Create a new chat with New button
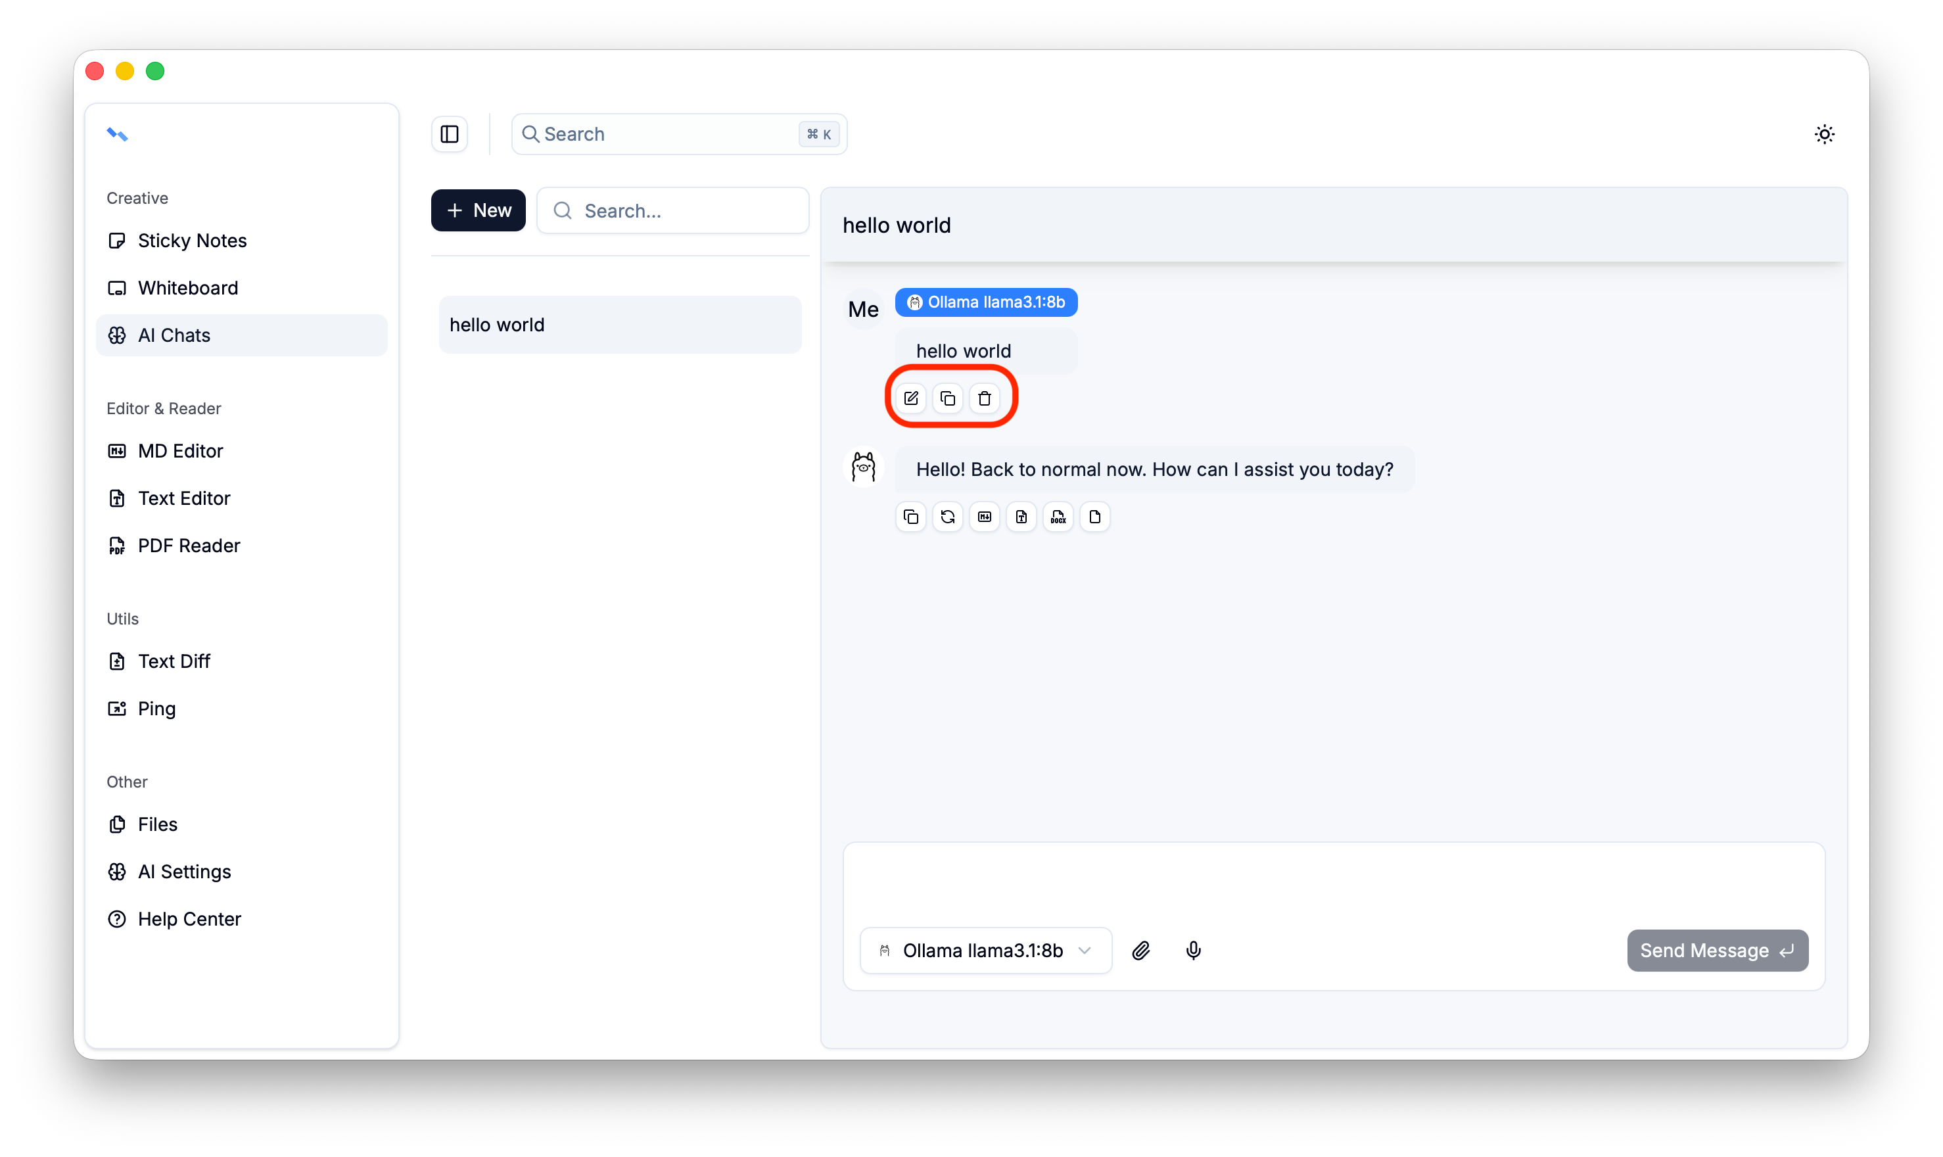This screenshot has height=1157, width=1943. click(478, 210)
